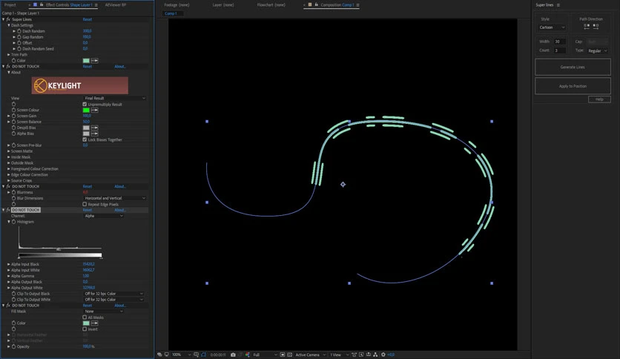Image resolution: width=620 pixels, height=359 pixels.
Task: Select Comp 1 breadcrumb tab
Action: click(x=171, y=13)
